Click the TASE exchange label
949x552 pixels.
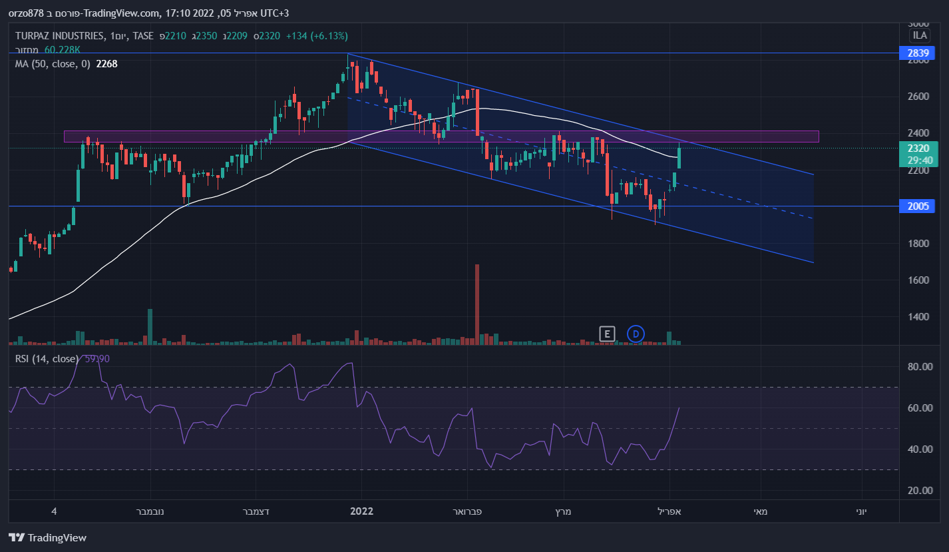(143, 36)
